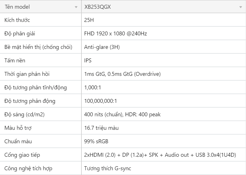246x175 pixels.
Task: Select the 400 nits brightness value cell
Action: pyautogui.click(x=164, y=114)
